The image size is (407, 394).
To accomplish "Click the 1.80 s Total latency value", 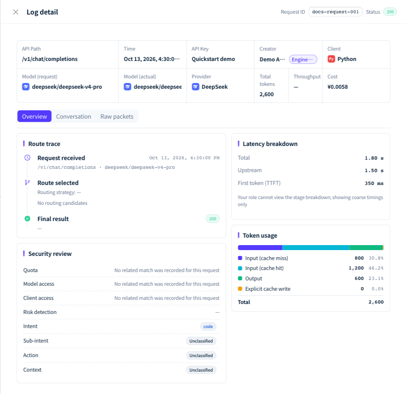I will 374,158.
